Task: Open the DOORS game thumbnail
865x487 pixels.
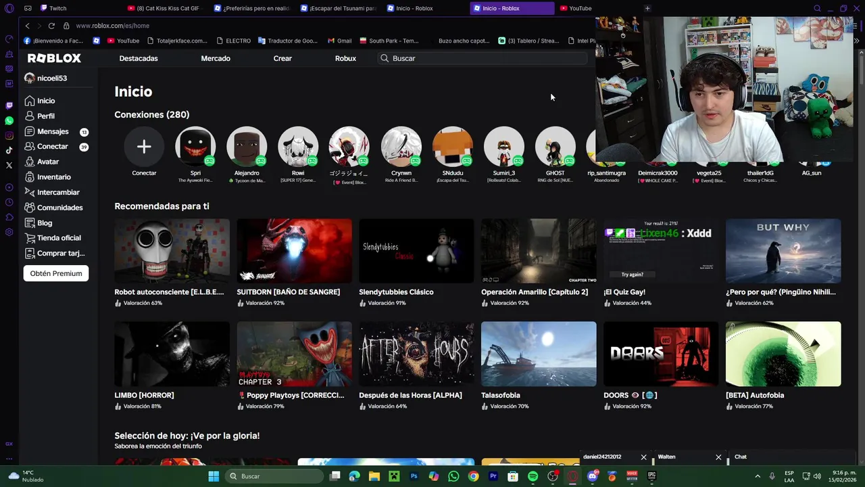Action: pyautogui.click(x=661, y=354)
